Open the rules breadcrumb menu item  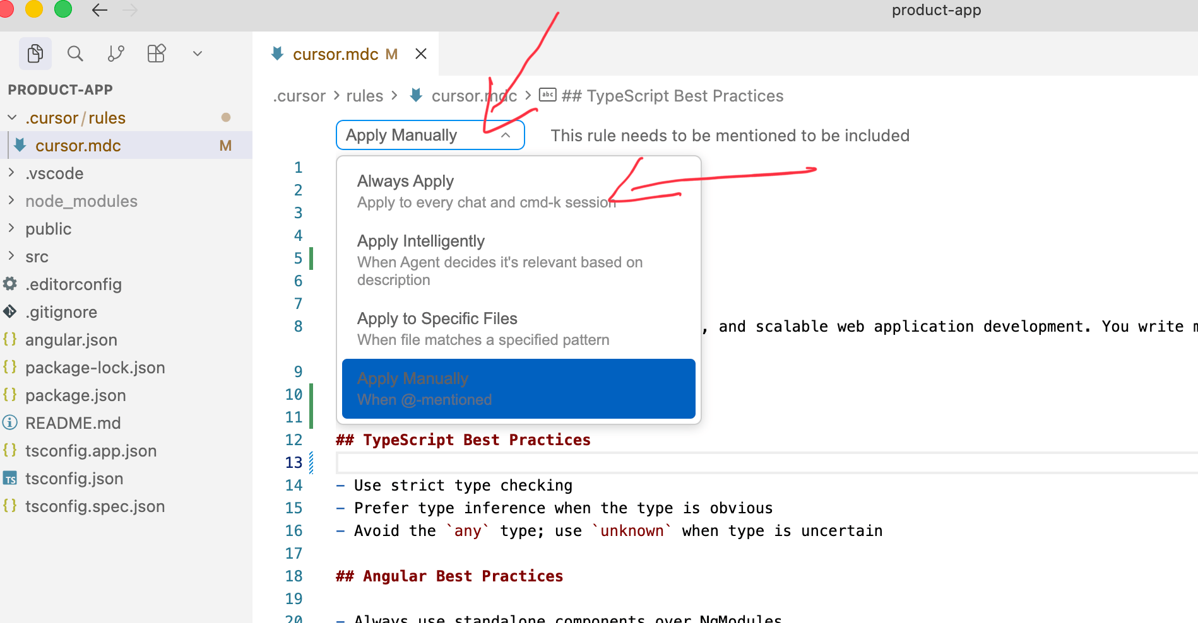pos(364,95)
